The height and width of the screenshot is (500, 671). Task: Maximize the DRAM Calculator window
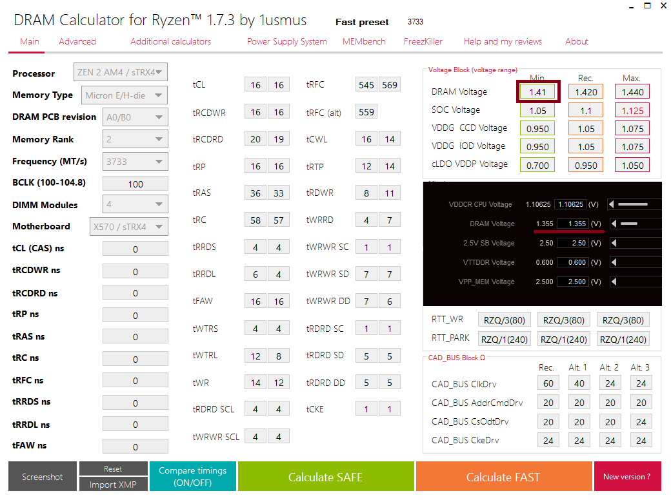648,6
